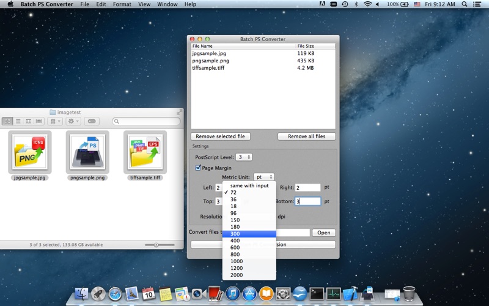Image resolution: width=489 pixels, height=306 pixels.
Task: Click the Bluetooth menu bar icon
Action: coord(356,4)
